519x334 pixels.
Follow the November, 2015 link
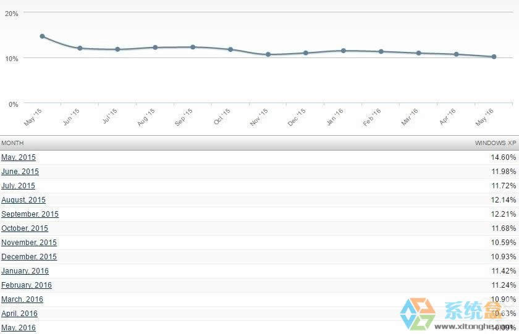tap(29, 243)
